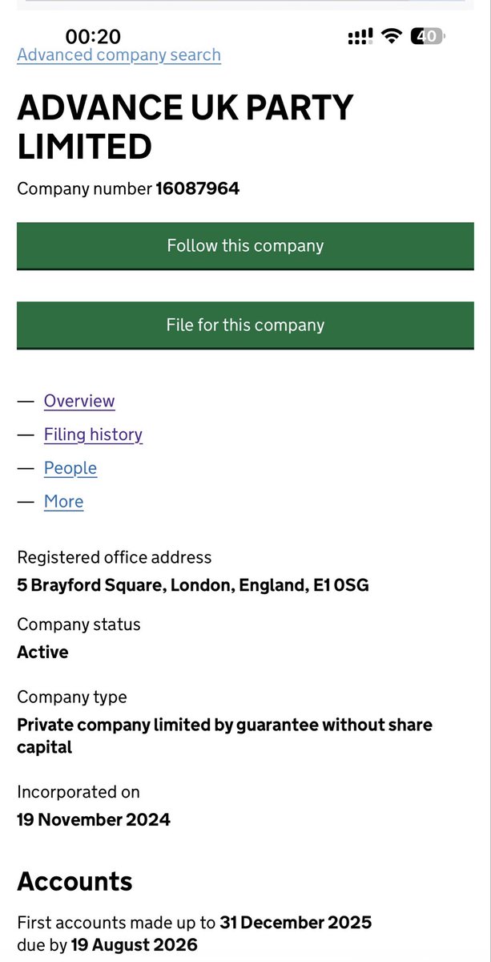
Task: Tap the cellular signal strength icon
Action: point(360,36)
